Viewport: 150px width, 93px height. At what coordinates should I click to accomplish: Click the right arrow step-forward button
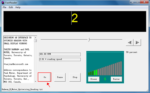pyautogui.click(x=137, y=42)
